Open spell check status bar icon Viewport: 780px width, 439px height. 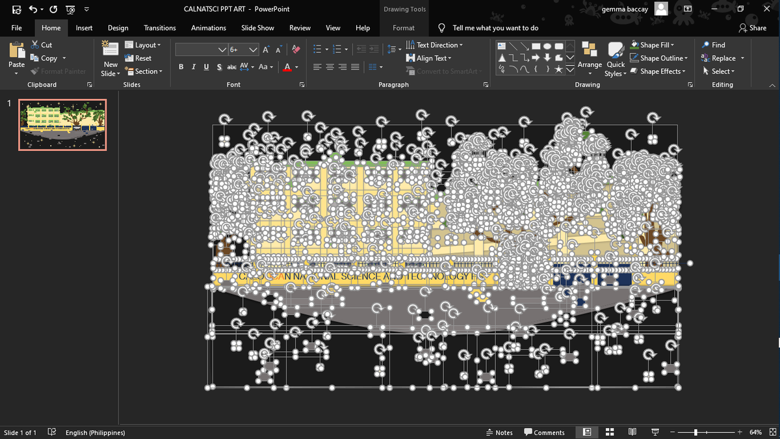click(52, 432)
